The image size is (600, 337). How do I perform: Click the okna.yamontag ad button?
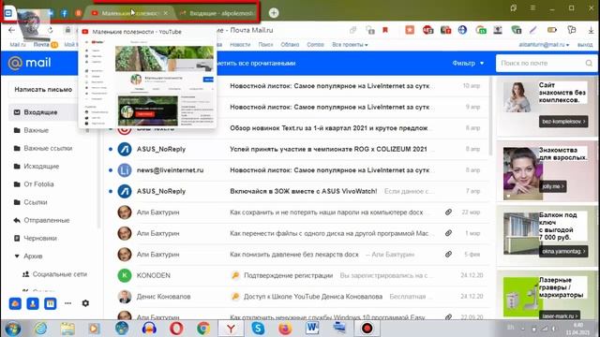563,252
